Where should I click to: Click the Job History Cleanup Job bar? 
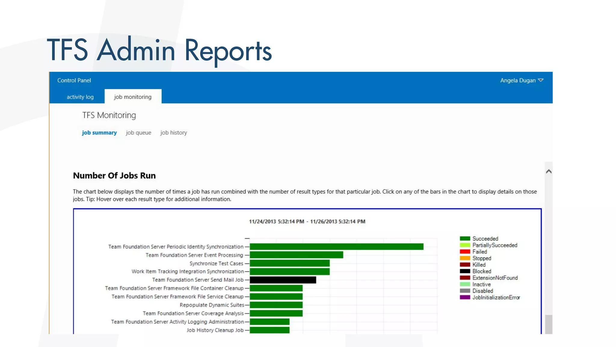(x=269, y=330)
